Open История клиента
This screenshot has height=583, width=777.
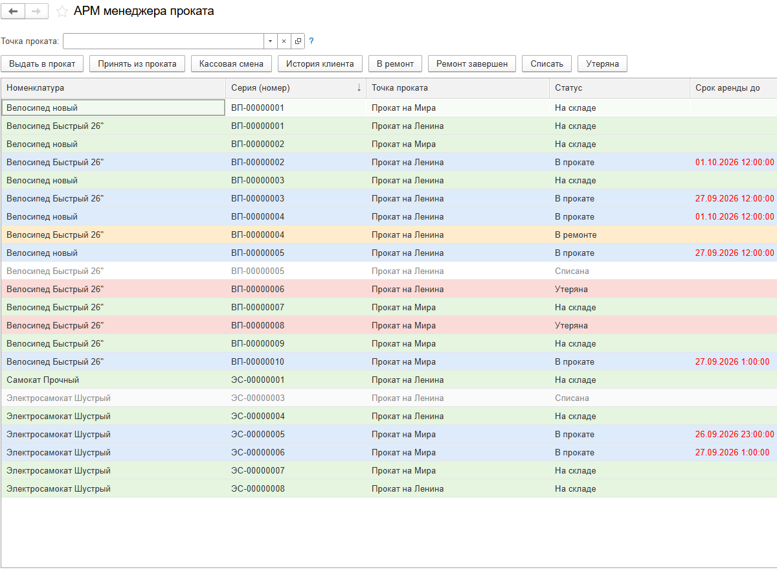(x=320, y=63)
